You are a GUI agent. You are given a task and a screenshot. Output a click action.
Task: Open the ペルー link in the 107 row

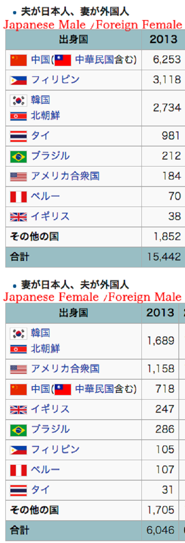45,469
